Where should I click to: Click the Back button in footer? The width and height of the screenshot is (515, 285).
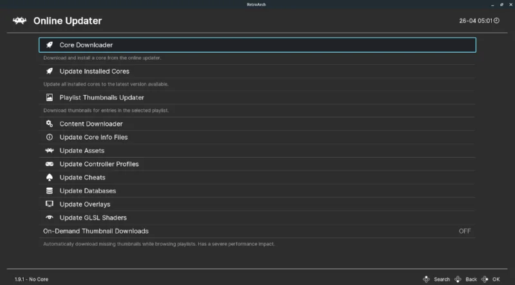coord(471,279)
